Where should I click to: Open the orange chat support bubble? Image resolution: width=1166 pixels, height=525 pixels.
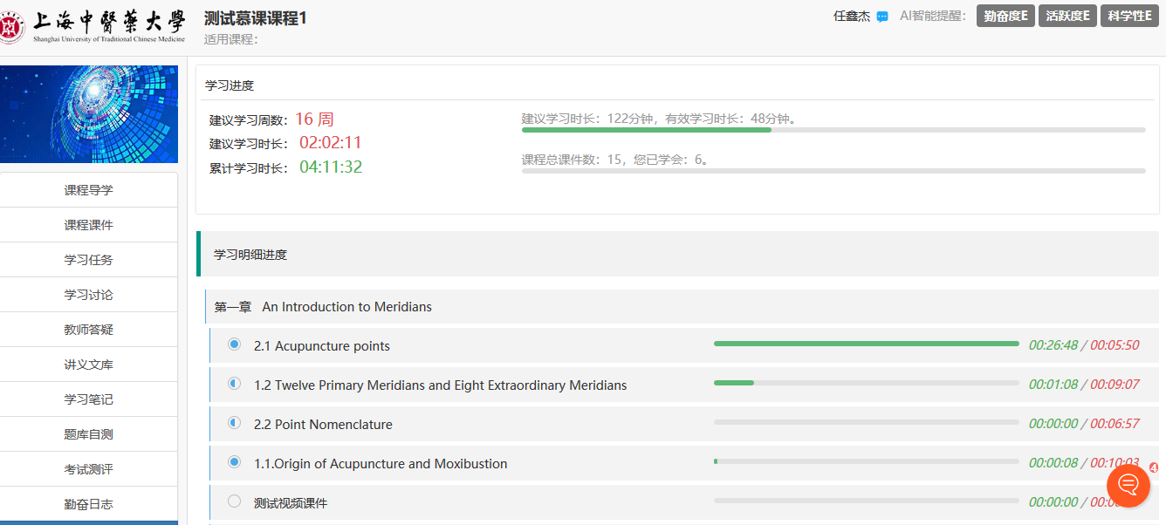1128,486
